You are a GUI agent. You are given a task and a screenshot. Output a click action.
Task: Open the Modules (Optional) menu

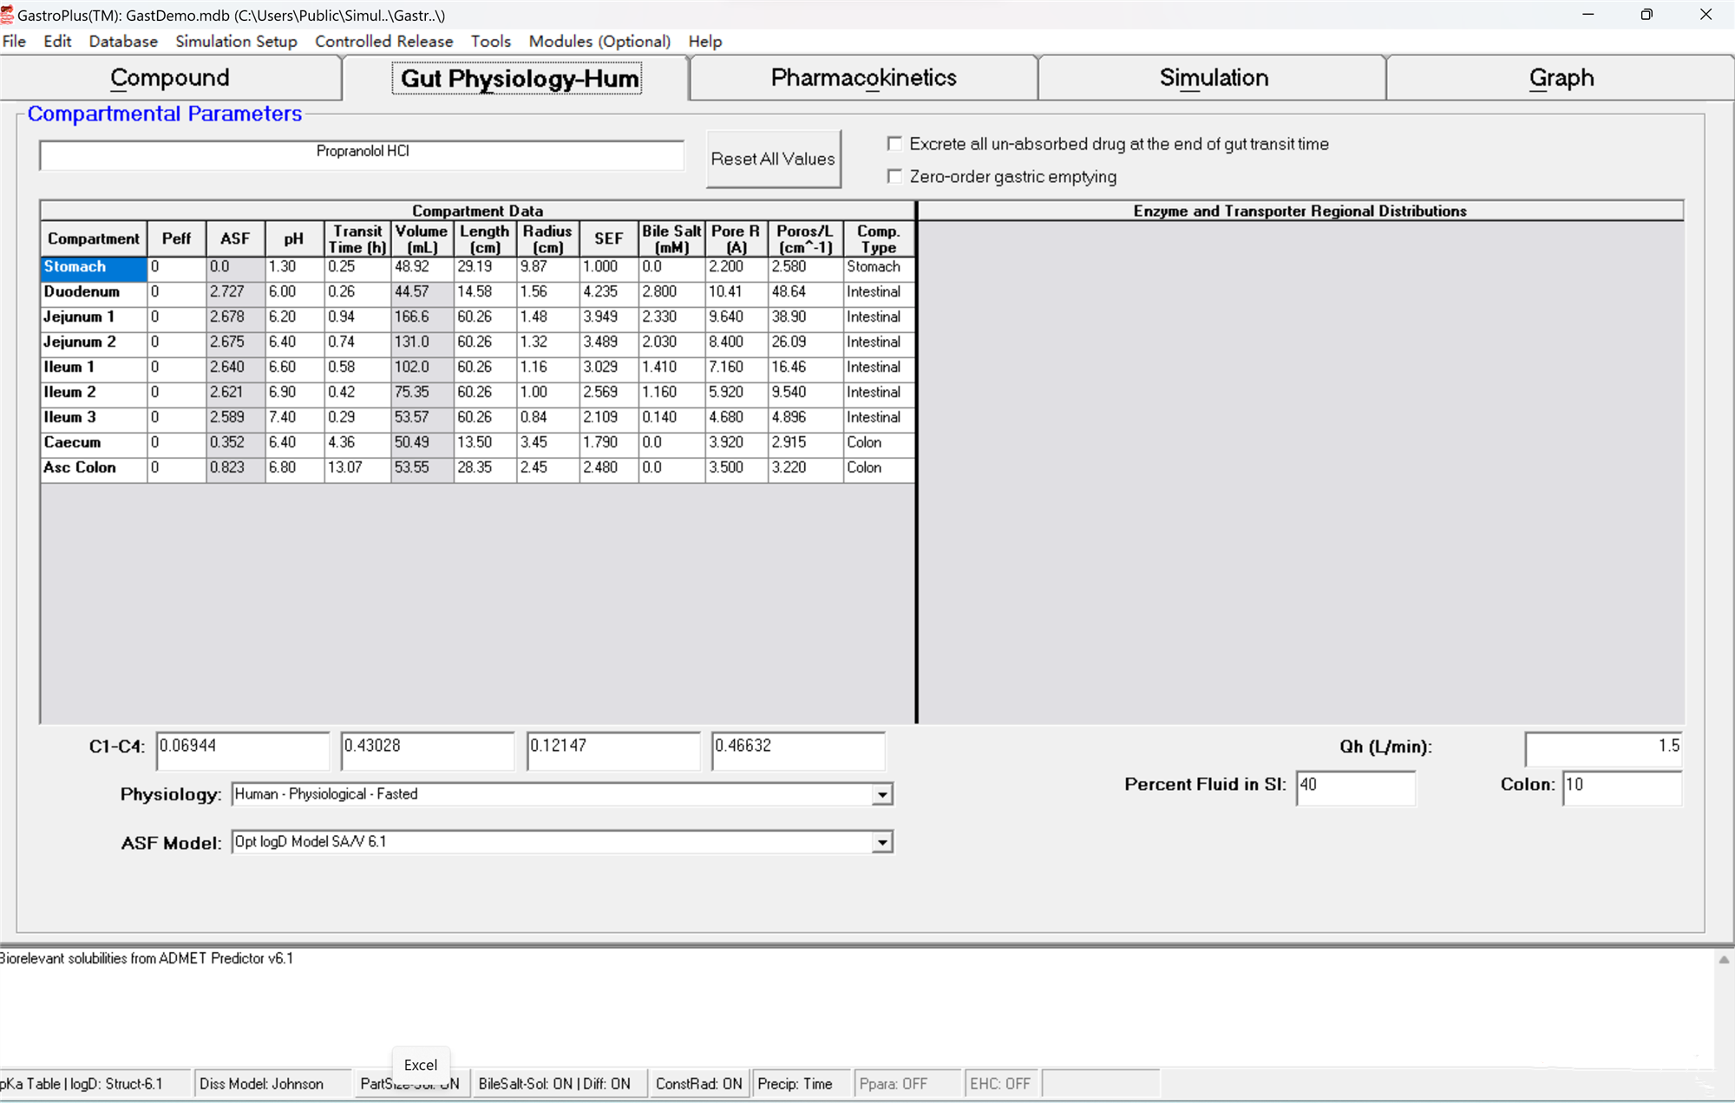[x=599, y=42]
